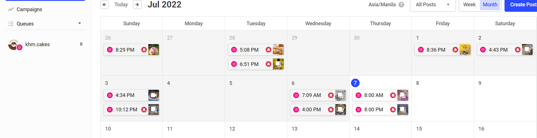Image resolution: width=537 pixels, height=138 pixels.
Task: Switch calendar to Month view
Action: pyautogui.click(x=490, y=5)
